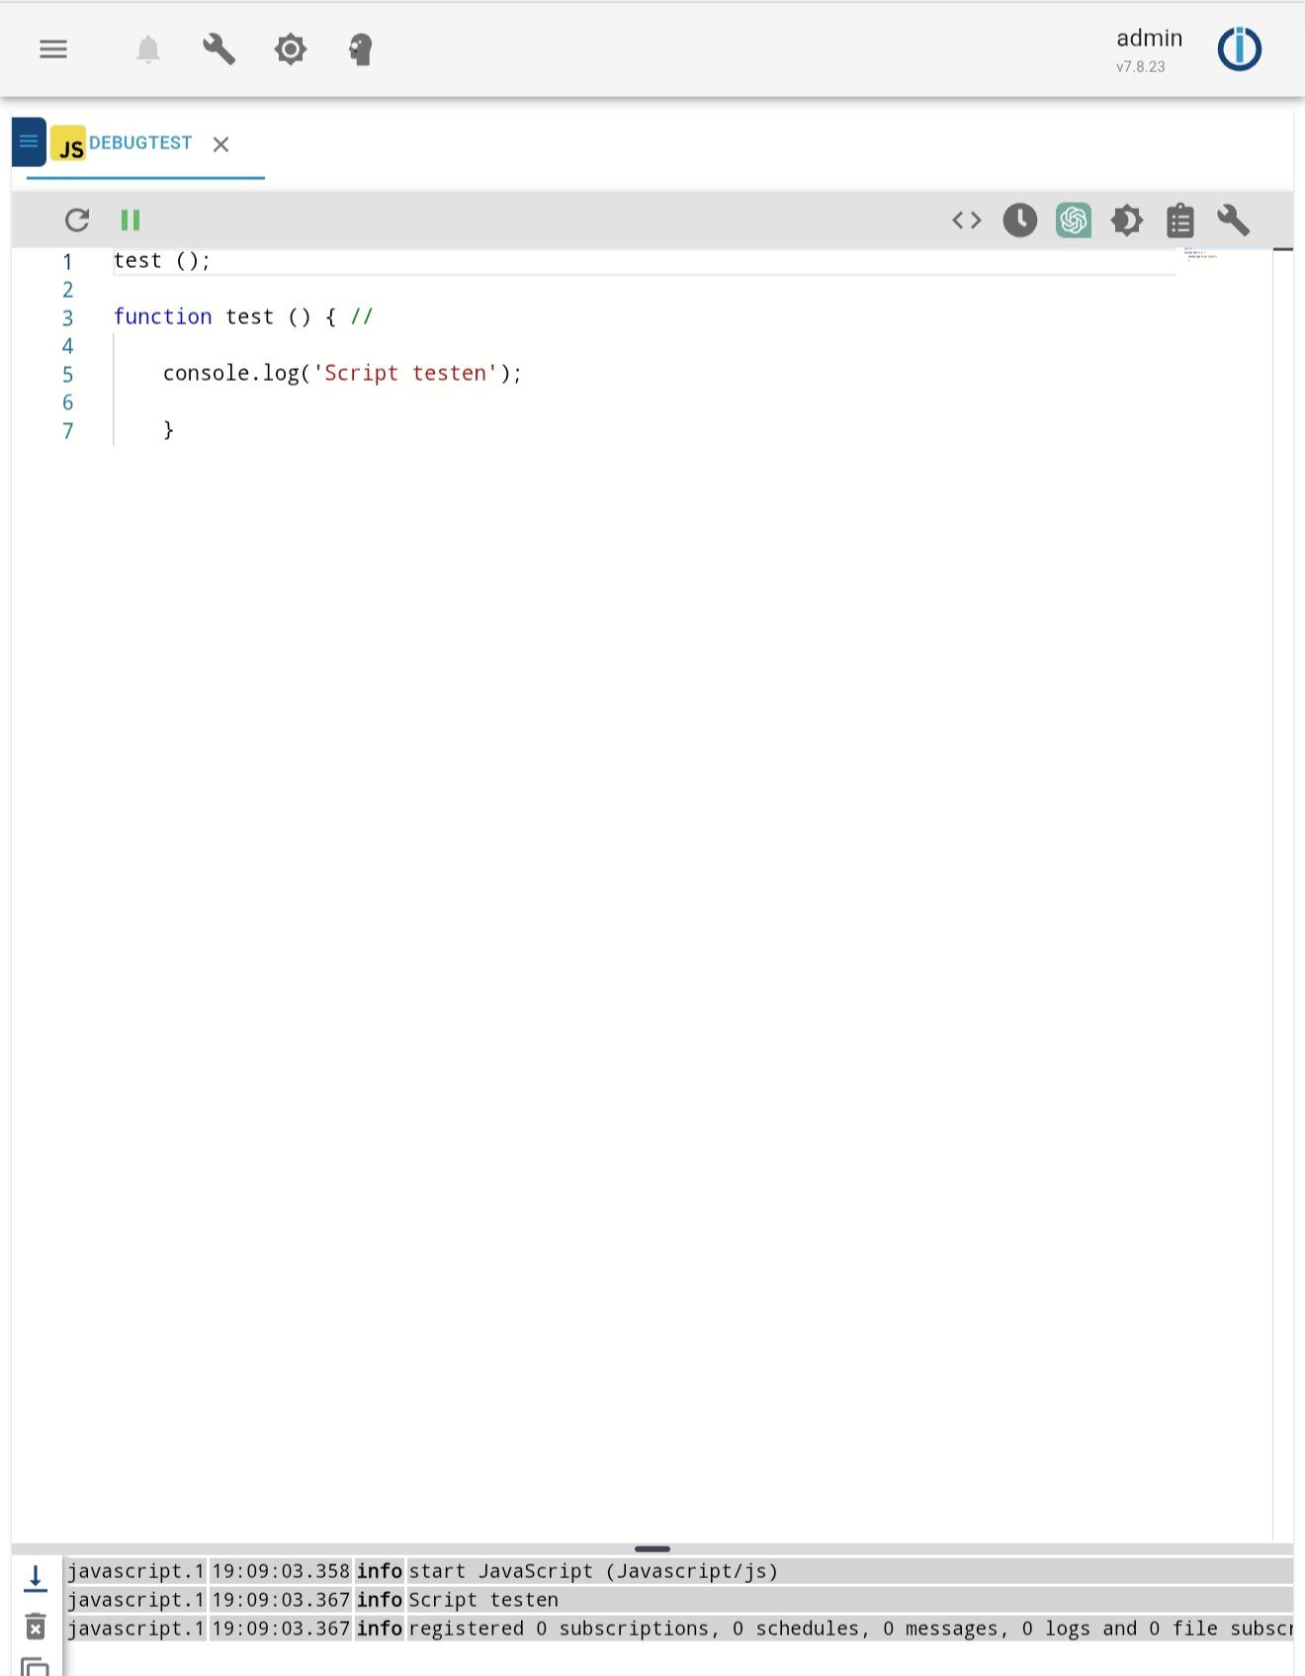Screen dimensions: 1305x1676
Task: Restart the script with reload icon
Action: tap(77, 220)
